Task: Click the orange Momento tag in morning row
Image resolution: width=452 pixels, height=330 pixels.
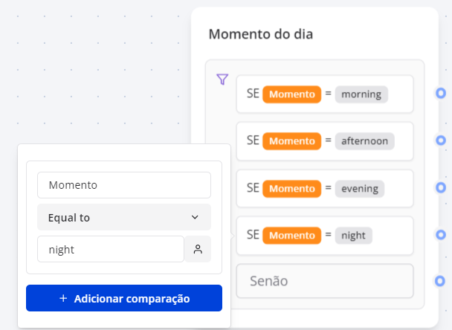Action: click(x=292, y=94)
